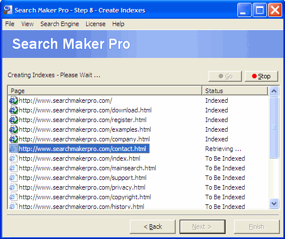Viewport: 285px width, 239px height.
Task: Click the Search Maker Pro title bar icon
Action: pos(8,10)
